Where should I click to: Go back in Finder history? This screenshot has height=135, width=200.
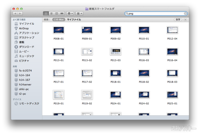[x=15, y=14]
